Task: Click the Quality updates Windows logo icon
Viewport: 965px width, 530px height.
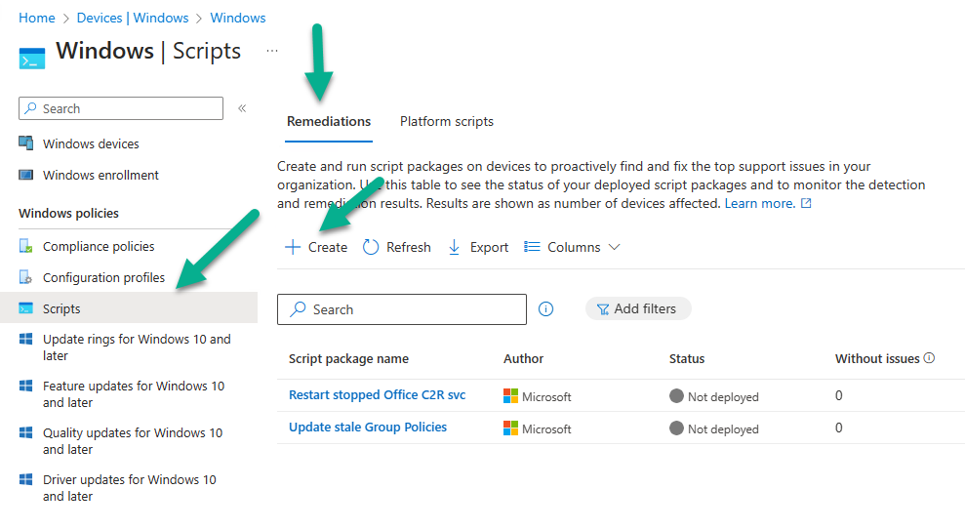Action: pos(25,432)
